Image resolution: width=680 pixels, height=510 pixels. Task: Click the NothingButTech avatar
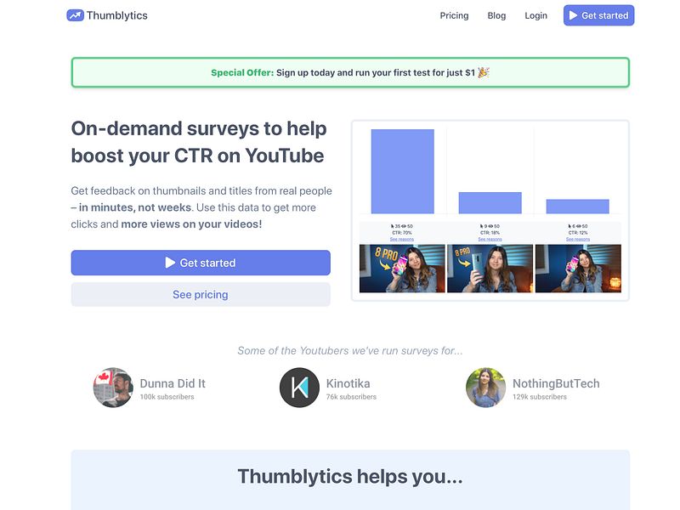tap(485, 388)
